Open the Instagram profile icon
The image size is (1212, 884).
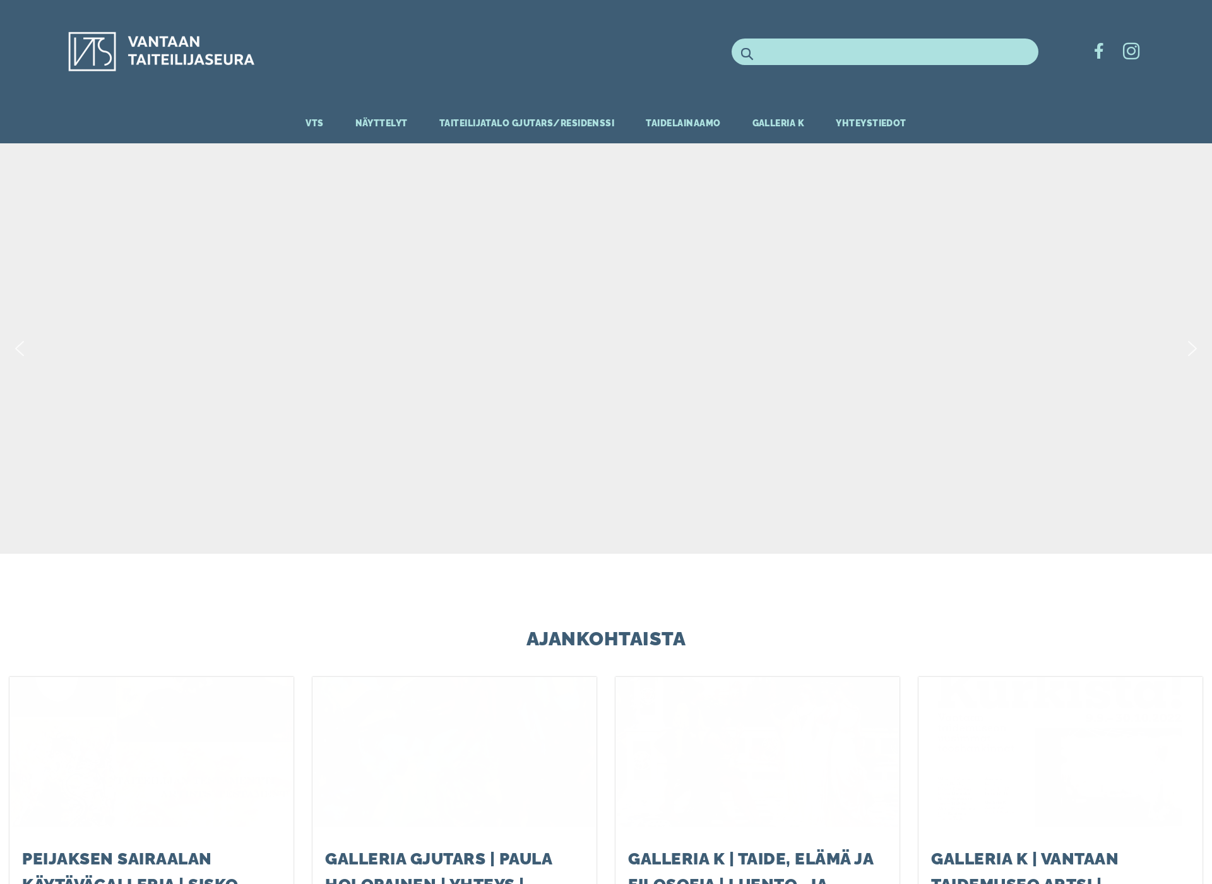1131,51
